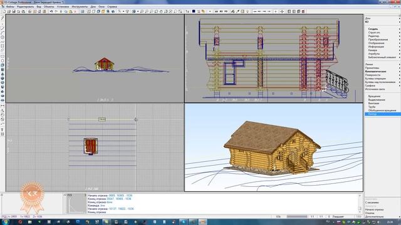Select Обобщенное вращение in kinematic list
Image resolution: width=401 pixels, height=225 pixels.
[x=382, y=111]
